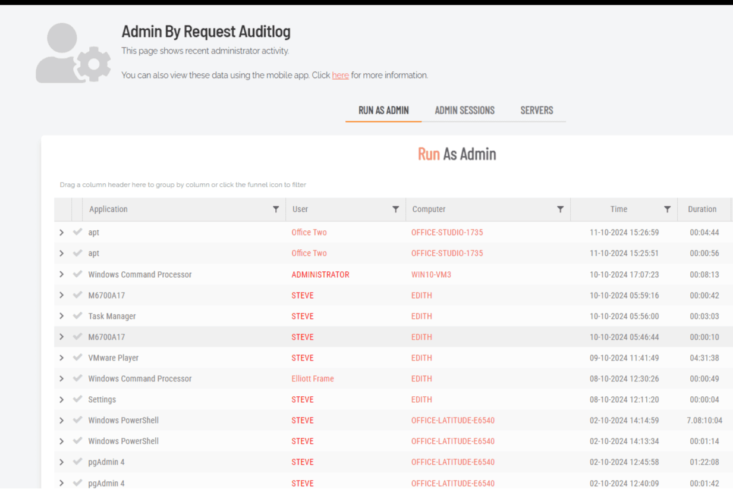This screenshot has width=733, height=489.
Task: Sort by the Computer column header
Action: click(x=429, y=209)
